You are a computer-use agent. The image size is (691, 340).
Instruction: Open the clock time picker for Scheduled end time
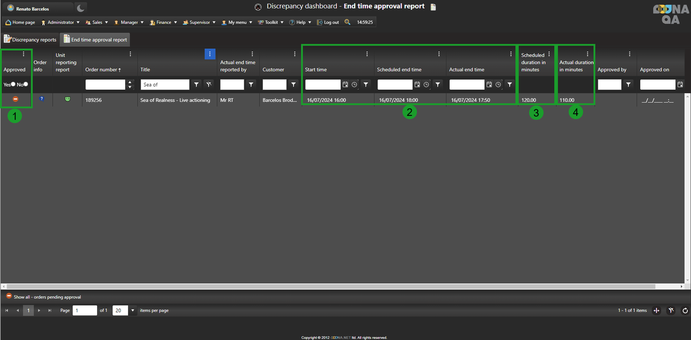tap(426, 85)
